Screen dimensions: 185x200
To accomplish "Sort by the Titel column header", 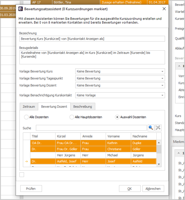I will (43, 136).
